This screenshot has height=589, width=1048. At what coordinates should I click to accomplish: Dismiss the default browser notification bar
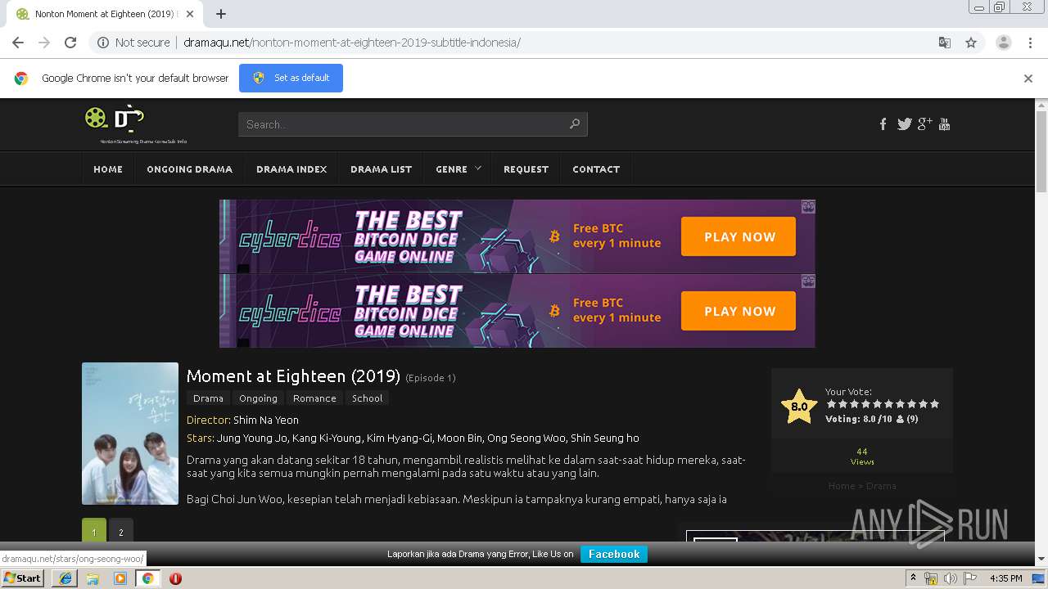point(1028,79)
